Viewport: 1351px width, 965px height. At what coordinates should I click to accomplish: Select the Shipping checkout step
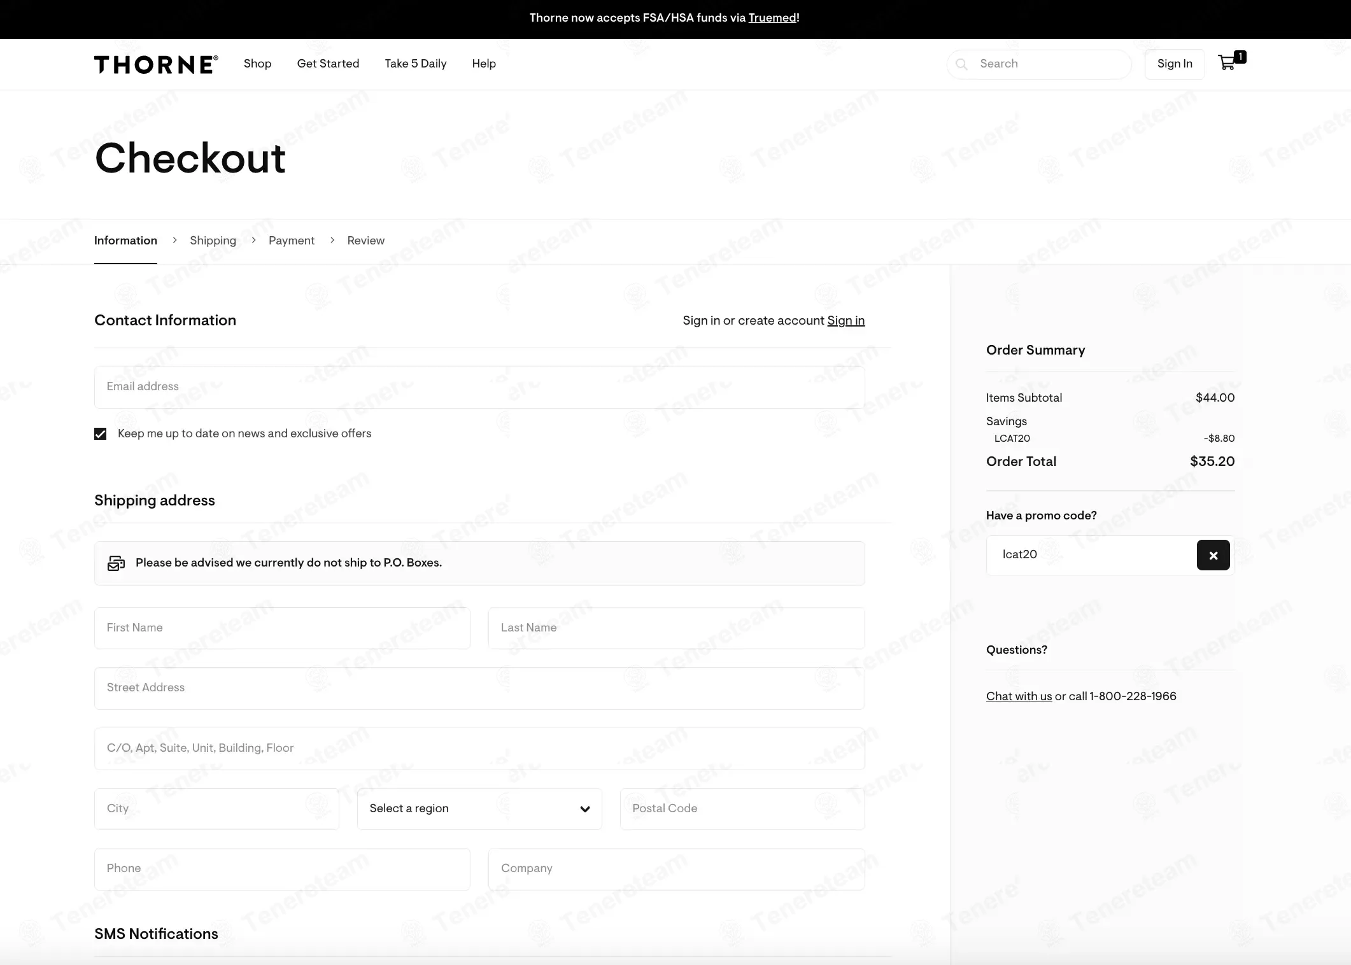[x=213, y=241]
